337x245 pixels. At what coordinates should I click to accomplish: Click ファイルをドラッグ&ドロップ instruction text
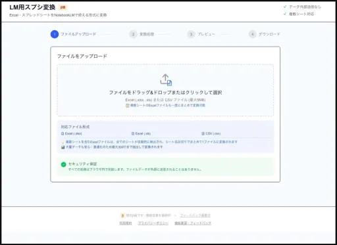(165, 93)
